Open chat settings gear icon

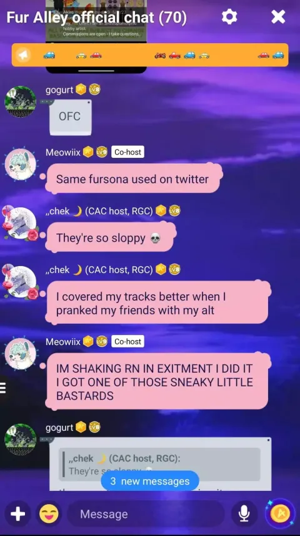click(x=229, y=16)
